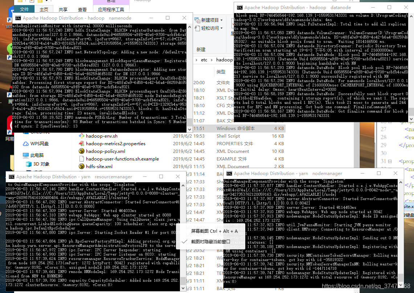Click the Shell Script type cell

click(x=228, y=136)
